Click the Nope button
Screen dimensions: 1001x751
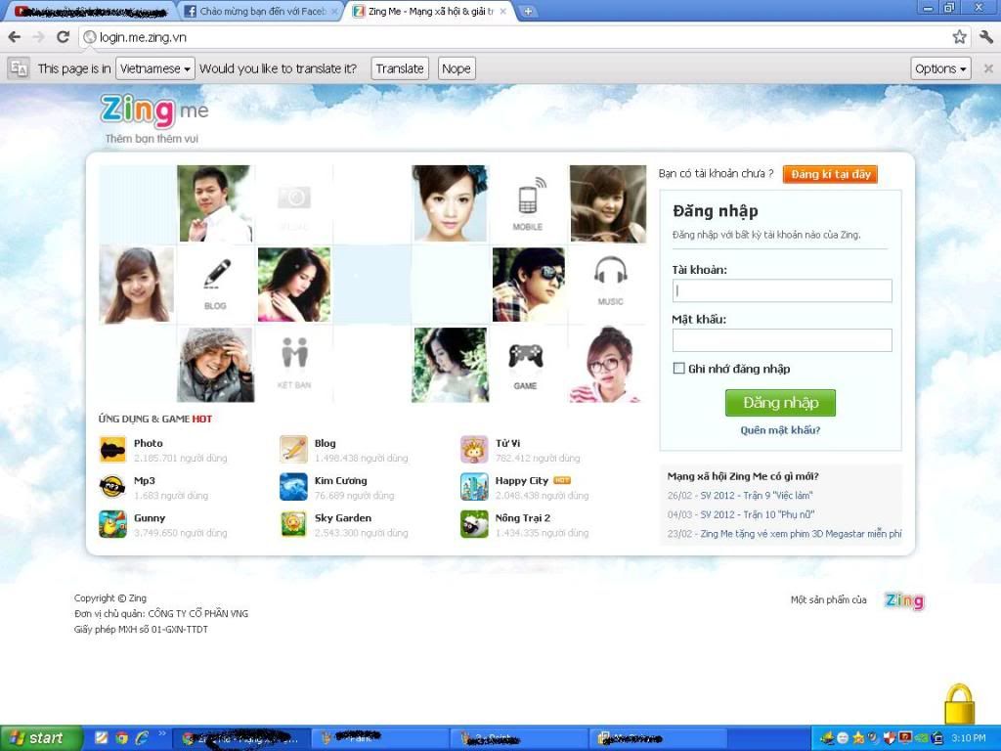(x=456, y=68)
